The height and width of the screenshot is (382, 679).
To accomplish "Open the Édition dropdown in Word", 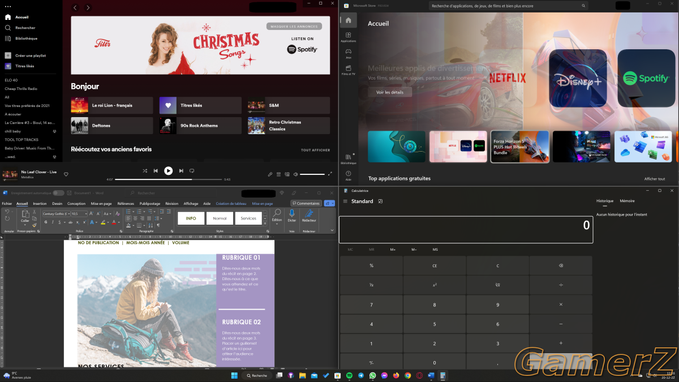I will click(277, 217).
